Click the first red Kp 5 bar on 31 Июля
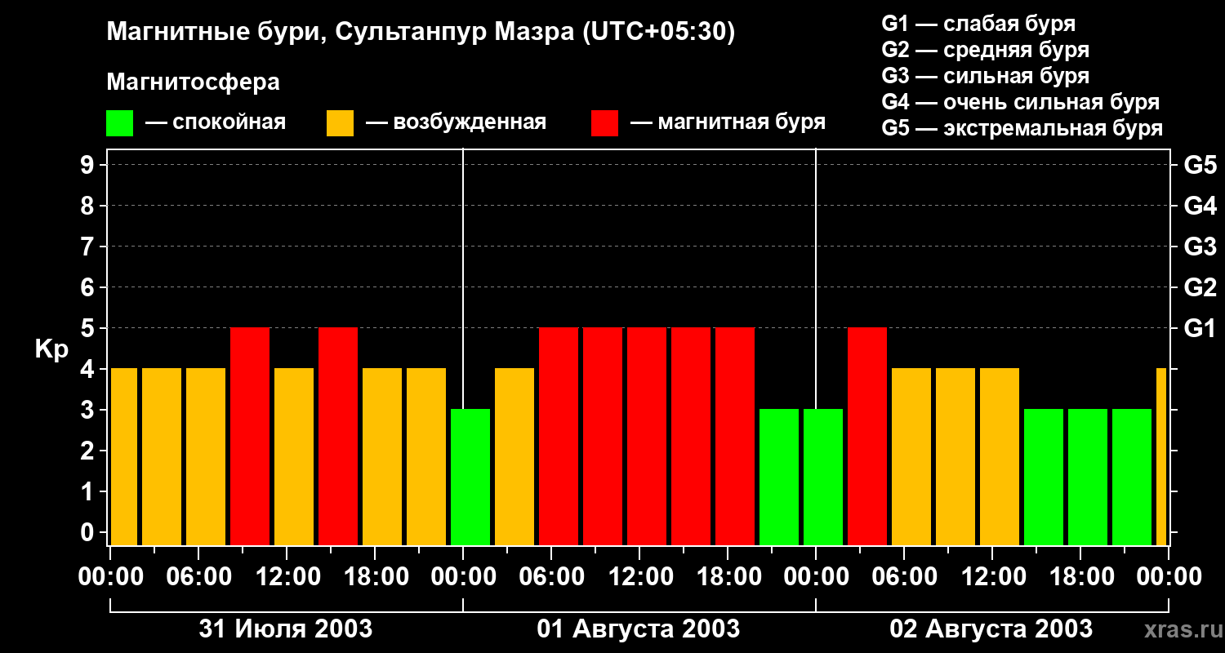The height and width of the screenshot is (653, 1225). pyautogui.click(x=250, y=437)
